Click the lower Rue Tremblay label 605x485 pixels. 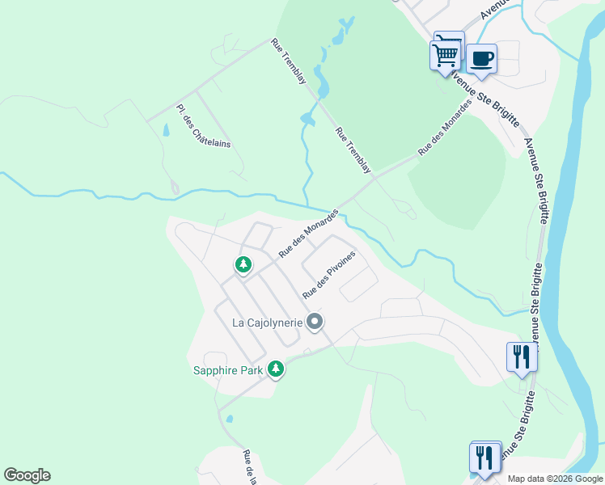[353, 150]
